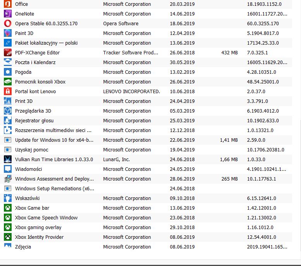
Task: Select the Print 3D program name
Action: (24, 101)
